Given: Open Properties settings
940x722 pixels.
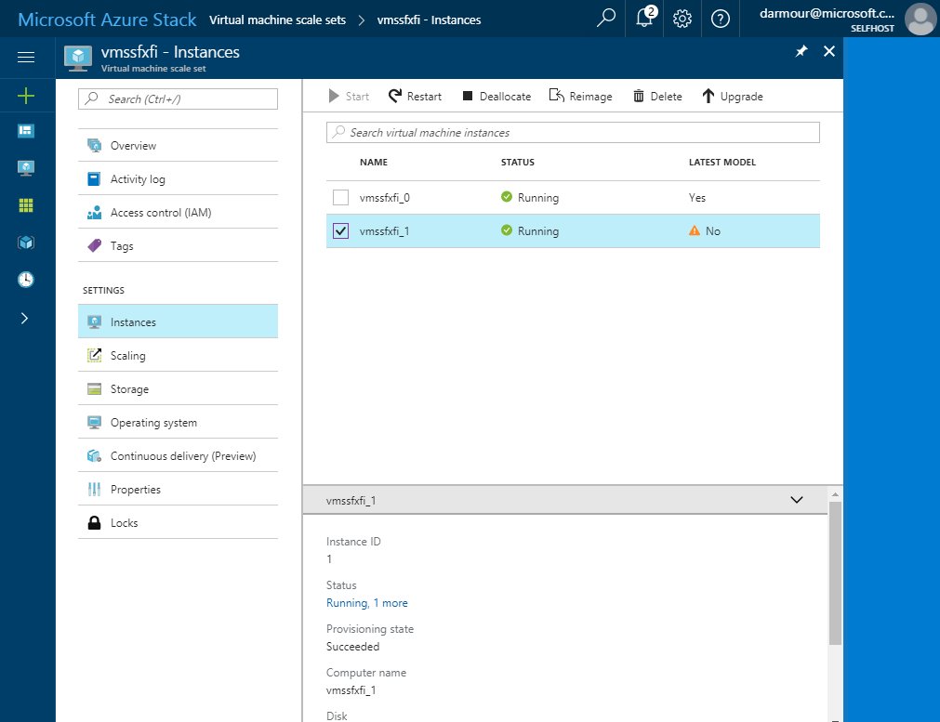Looking at the screenshot, I should [178, 490].
